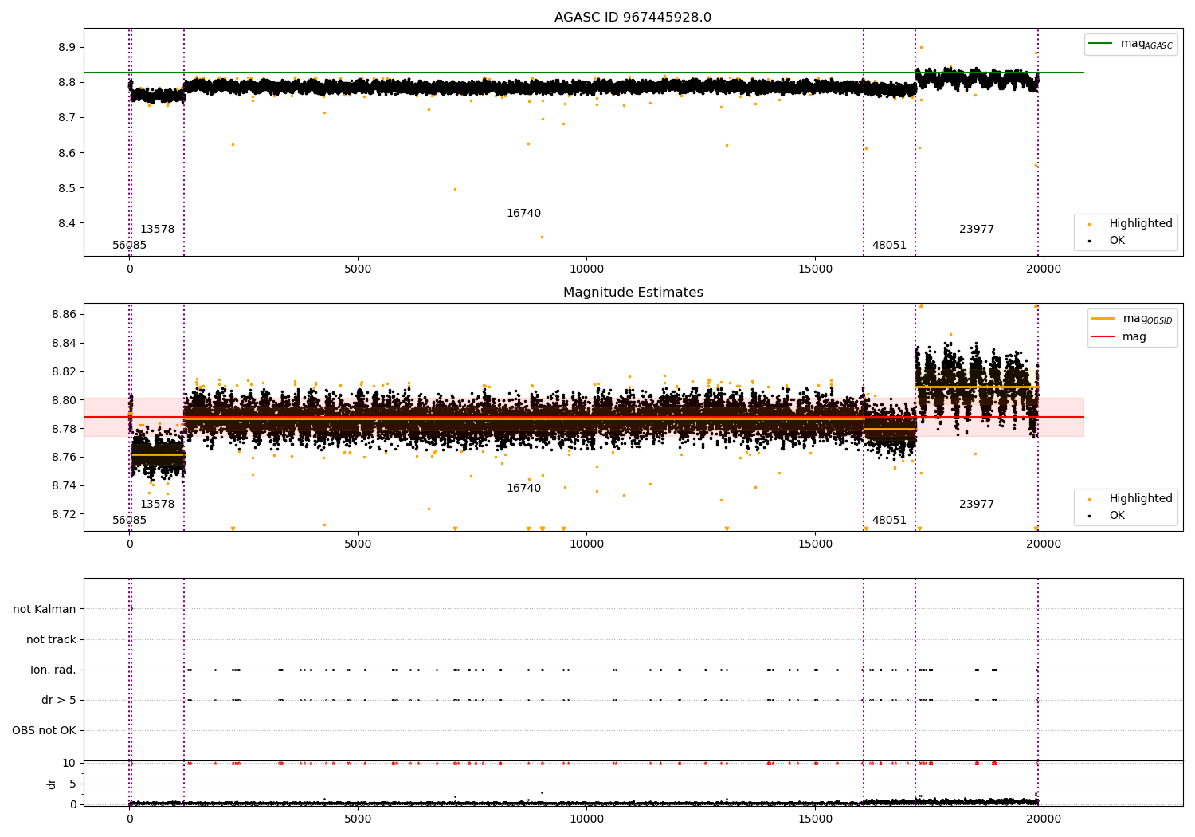Image resolution: width=1195 pixels, height=837 pixels.
Task: Select the 5 tick on dr axis
Action: point(72,784)
